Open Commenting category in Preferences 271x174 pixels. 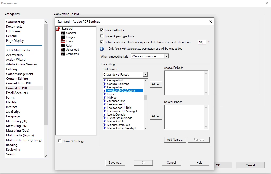16,22
